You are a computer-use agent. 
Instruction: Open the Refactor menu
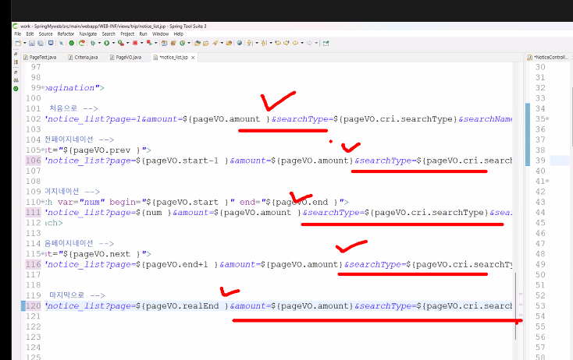pos(66,34)
